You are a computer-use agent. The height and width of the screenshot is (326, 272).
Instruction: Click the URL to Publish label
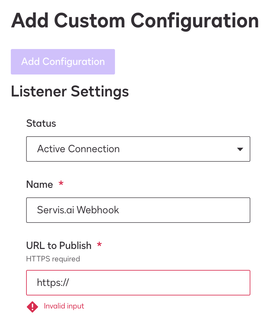59,245
